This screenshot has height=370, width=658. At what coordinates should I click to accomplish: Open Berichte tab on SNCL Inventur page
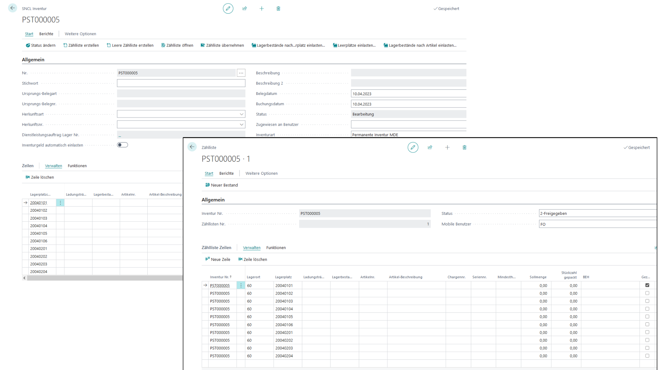tap(46, 34)
